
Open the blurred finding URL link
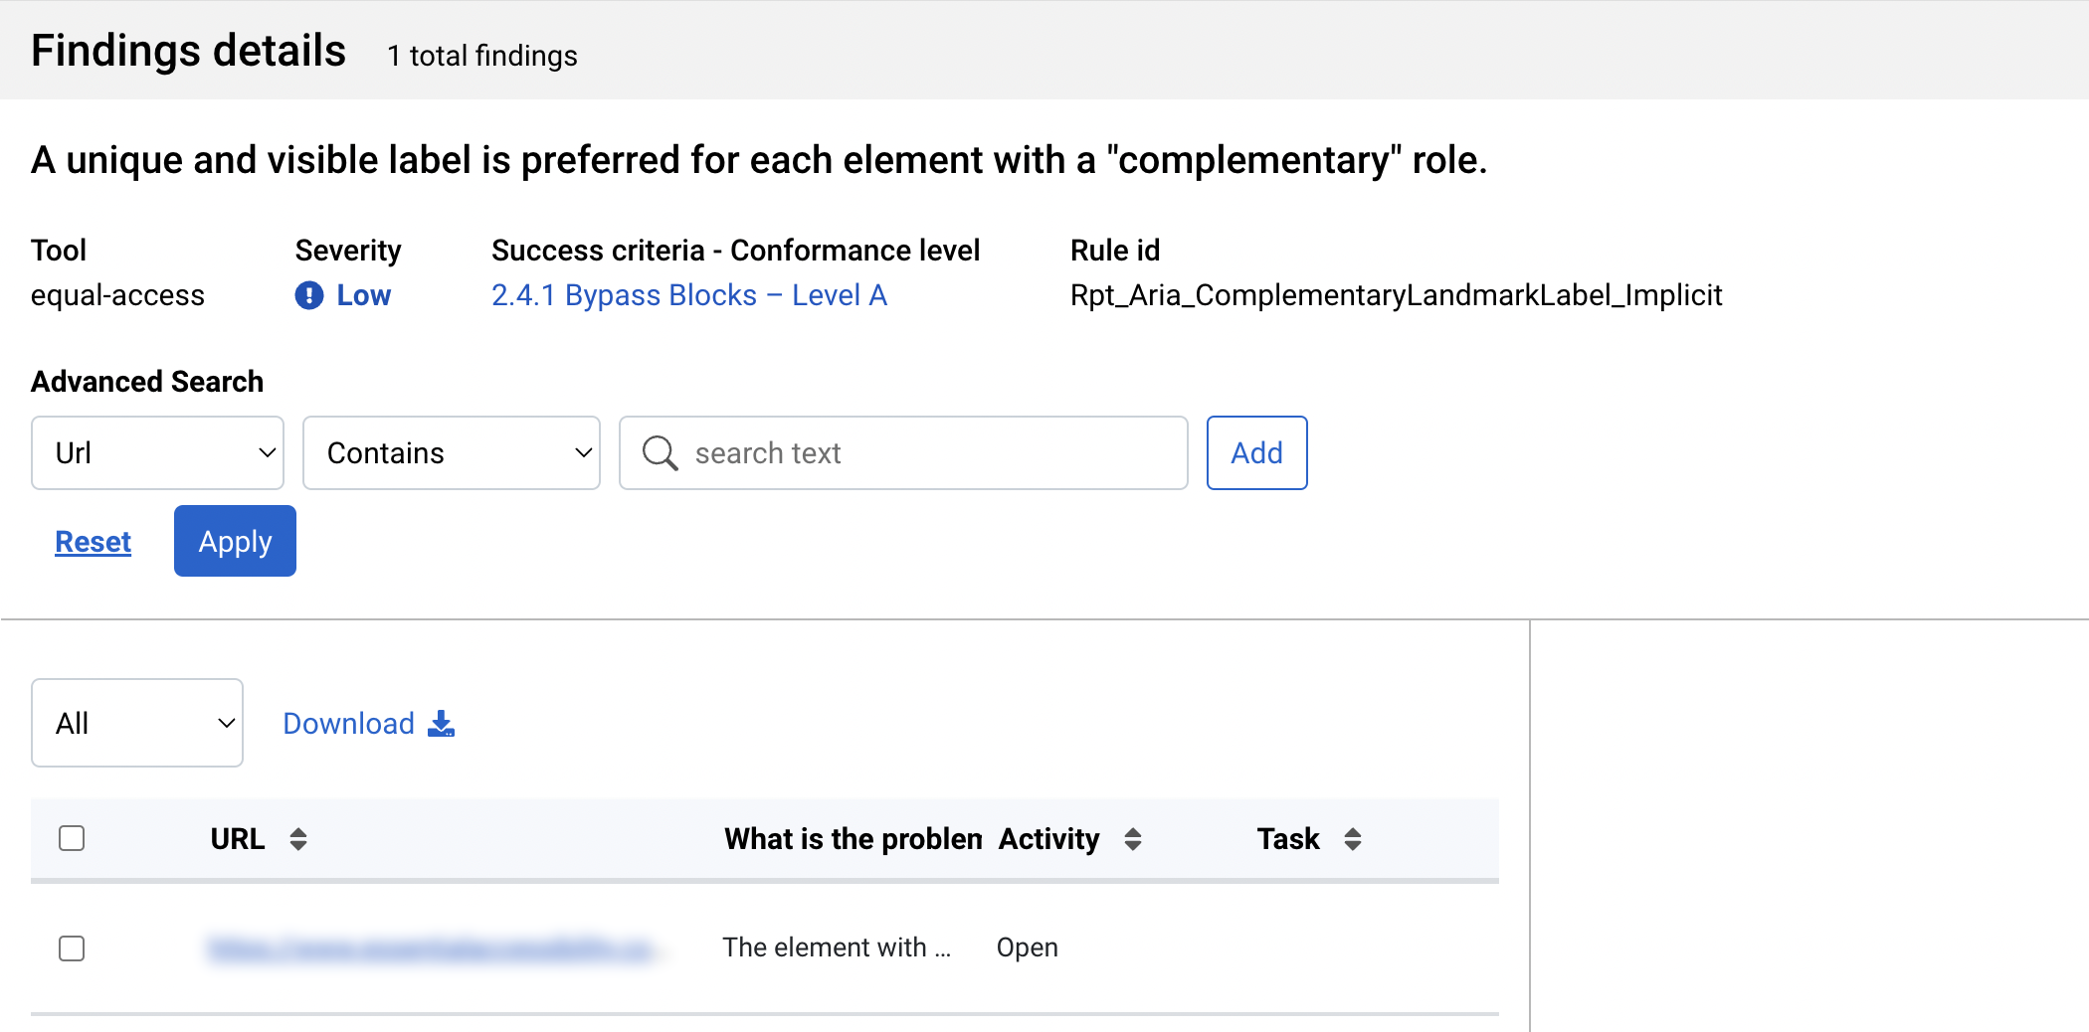point(432,948)
